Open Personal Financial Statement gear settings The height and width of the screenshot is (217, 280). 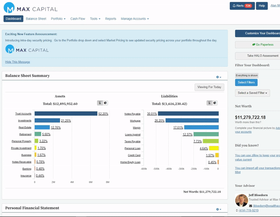(218, 209)
